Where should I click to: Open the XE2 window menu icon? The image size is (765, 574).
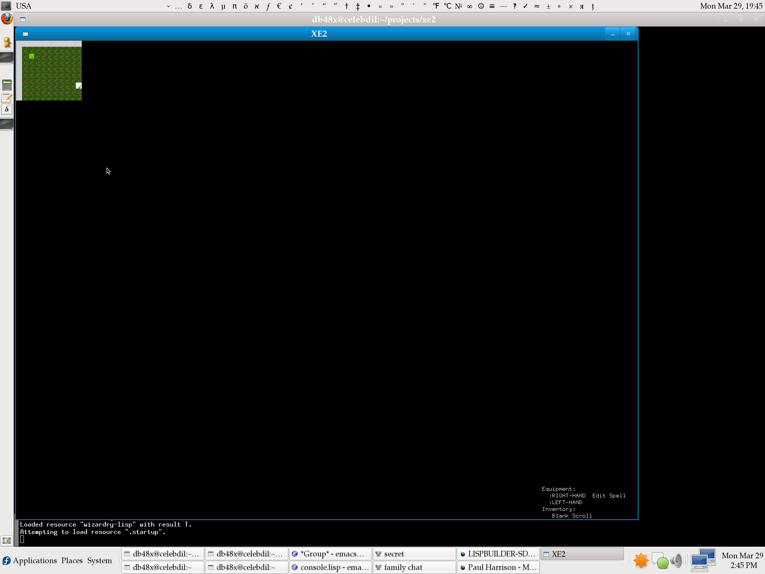click(x=25, y=34)
